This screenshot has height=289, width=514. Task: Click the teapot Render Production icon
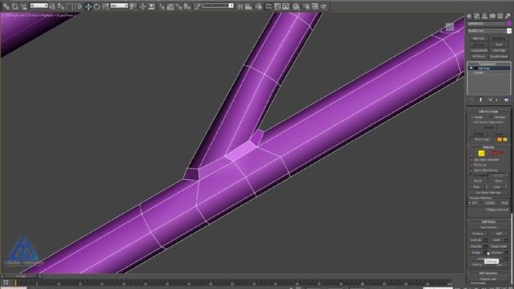(324, 6)
